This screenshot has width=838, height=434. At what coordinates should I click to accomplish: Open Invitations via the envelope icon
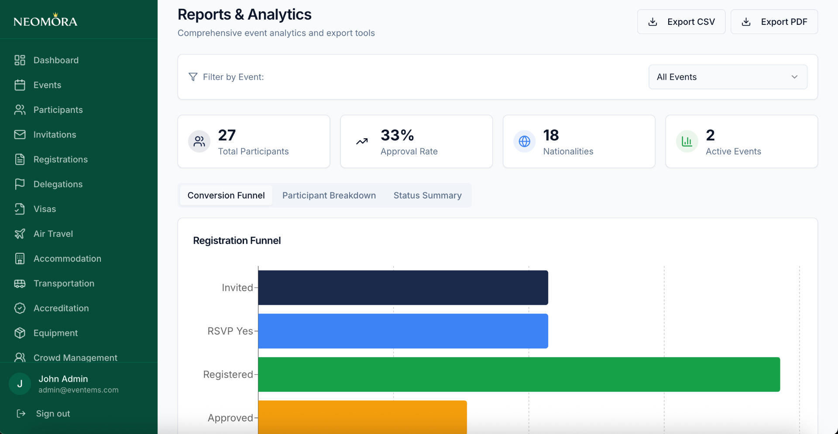(x=20, y=134)
